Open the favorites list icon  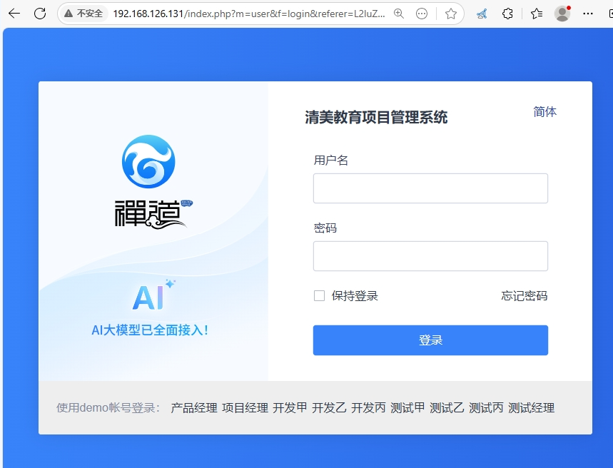pos(537,14)
